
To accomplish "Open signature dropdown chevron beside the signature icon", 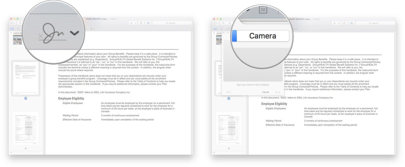I will [74, 33].
